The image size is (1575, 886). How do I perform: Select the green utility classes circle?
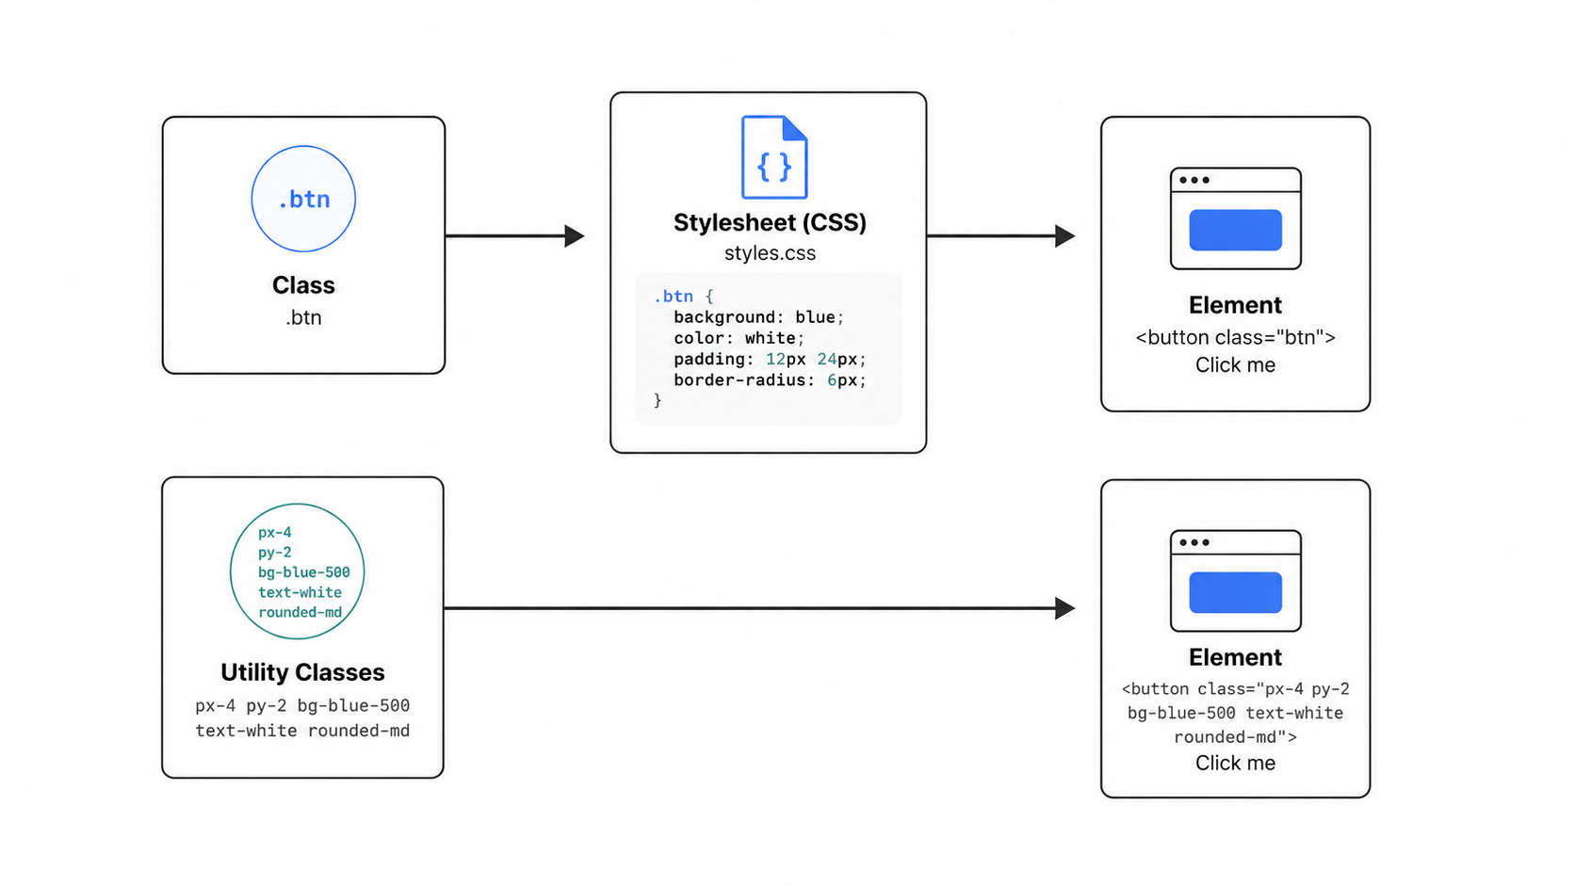coord(298,572)
